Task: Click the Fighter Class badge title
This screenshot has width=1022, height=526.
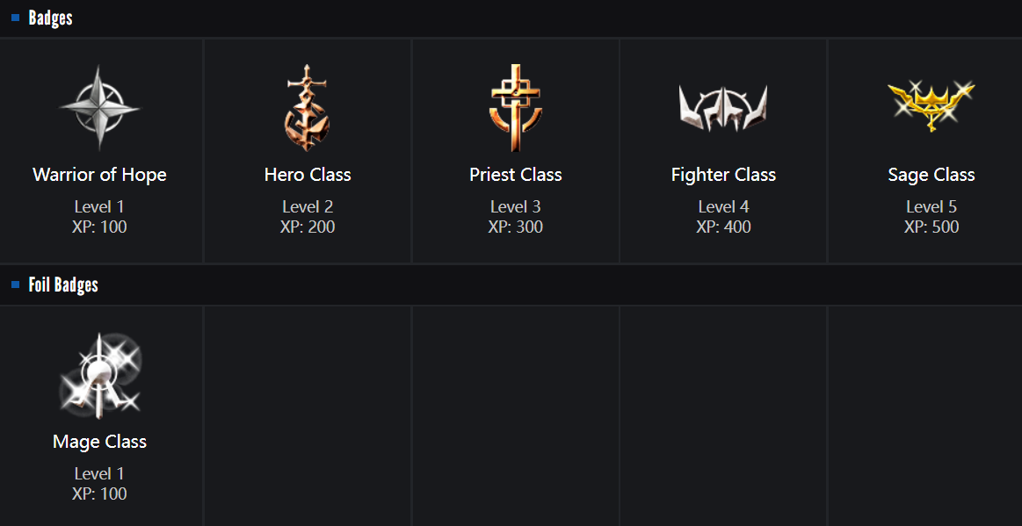Action: [x=723, y=175]
